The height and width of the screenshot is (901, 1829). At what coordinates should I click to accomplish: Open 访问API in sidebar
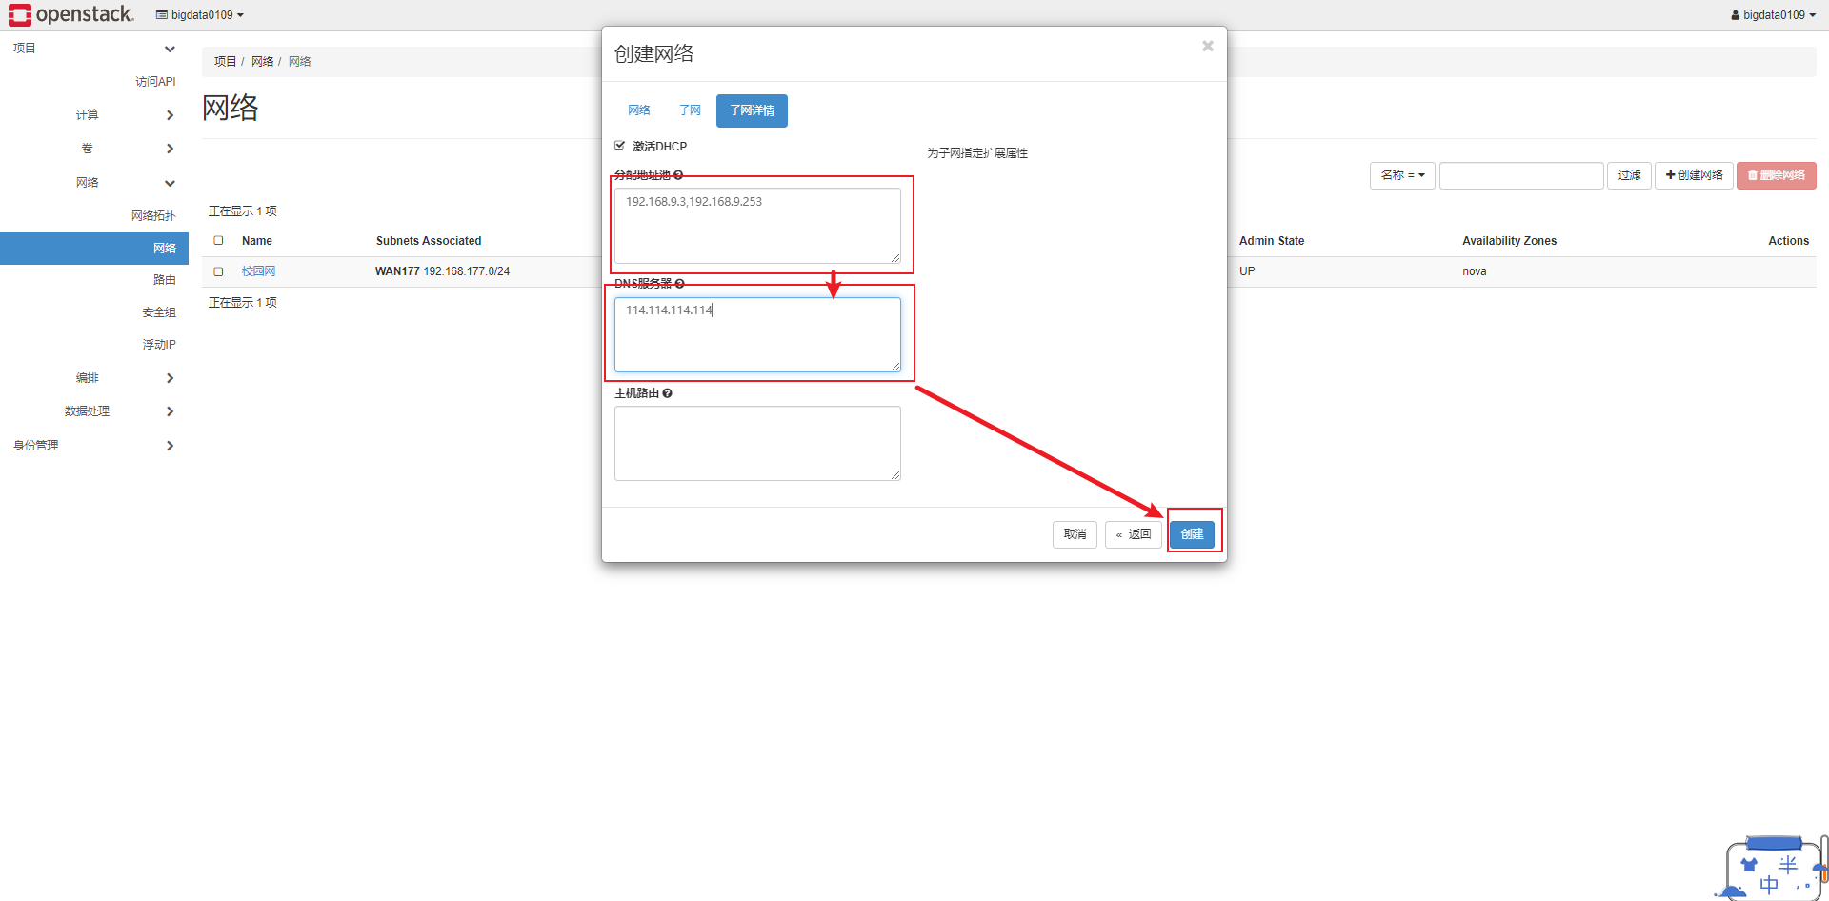tap(155, 82)
